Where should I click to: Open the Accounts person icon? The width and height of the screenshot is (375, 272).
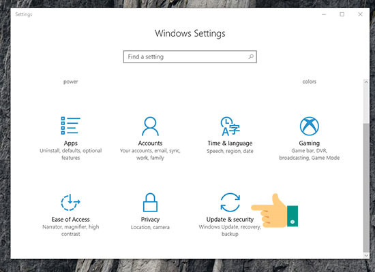pos(150,126)
